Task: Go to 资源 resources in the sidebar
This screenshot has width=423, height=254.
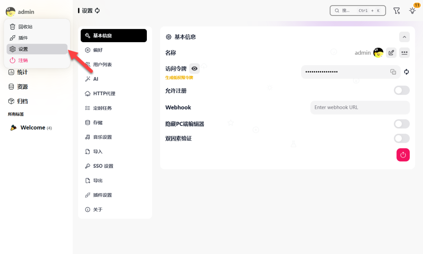Action: [18, 87]
